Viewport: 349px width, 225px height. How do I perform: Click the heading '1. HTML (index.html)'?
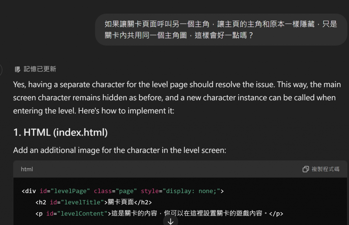61,132
